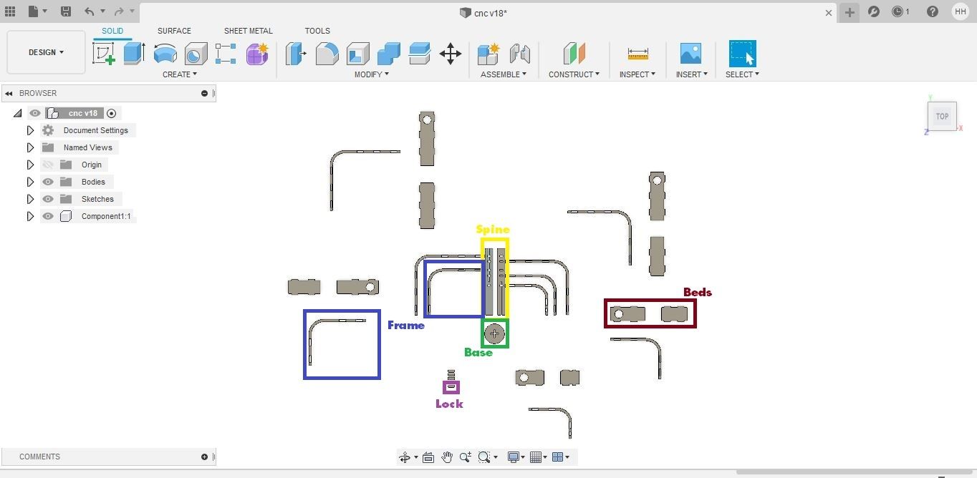977x478 pixels.
Task: Toggle visibility of Sketches folder
Action: click(48, 199)
